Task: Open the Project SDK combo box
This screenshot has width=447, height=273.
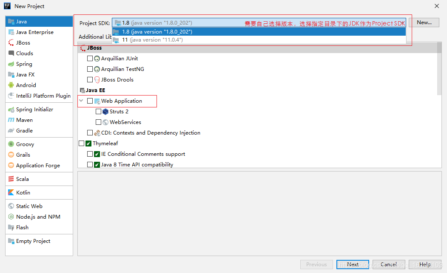Action: point(259,23)
